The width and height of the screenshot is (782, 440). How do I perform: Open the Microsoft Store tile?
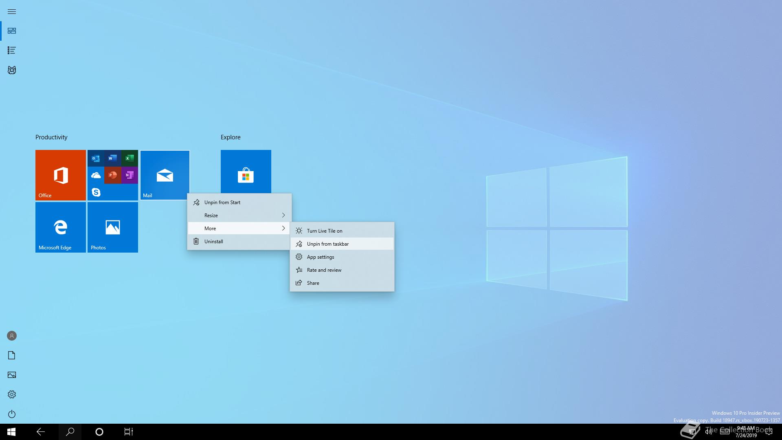246,172
